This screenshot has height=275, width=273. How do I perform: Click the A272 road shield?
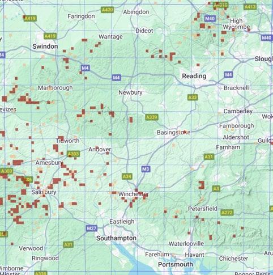[227, 213]
